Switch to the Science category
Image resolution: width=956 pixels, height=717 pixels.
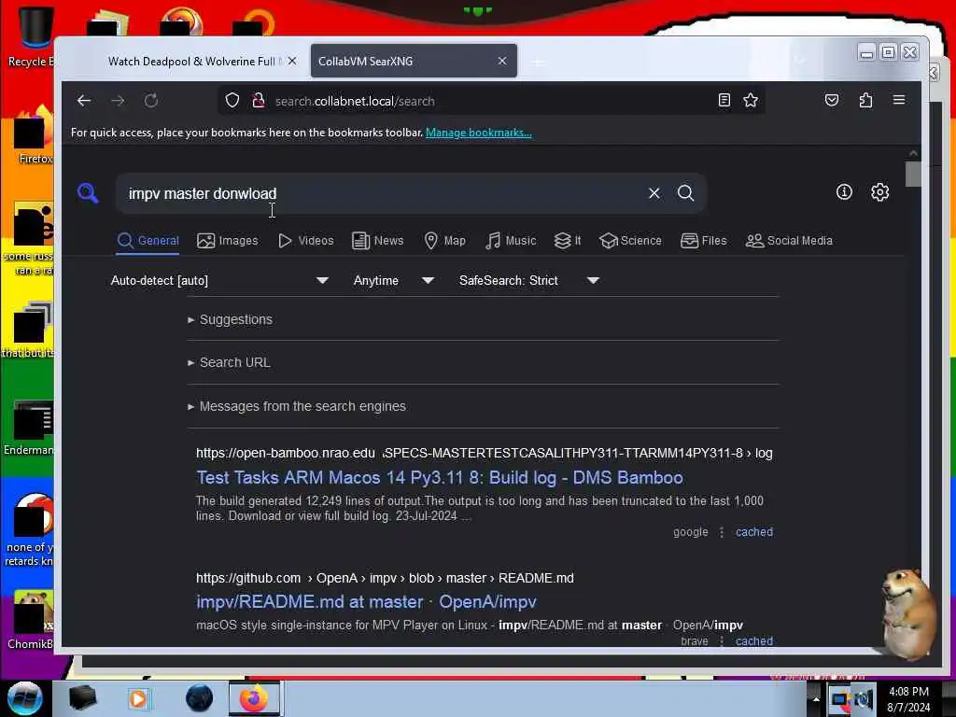coord(630,241)
